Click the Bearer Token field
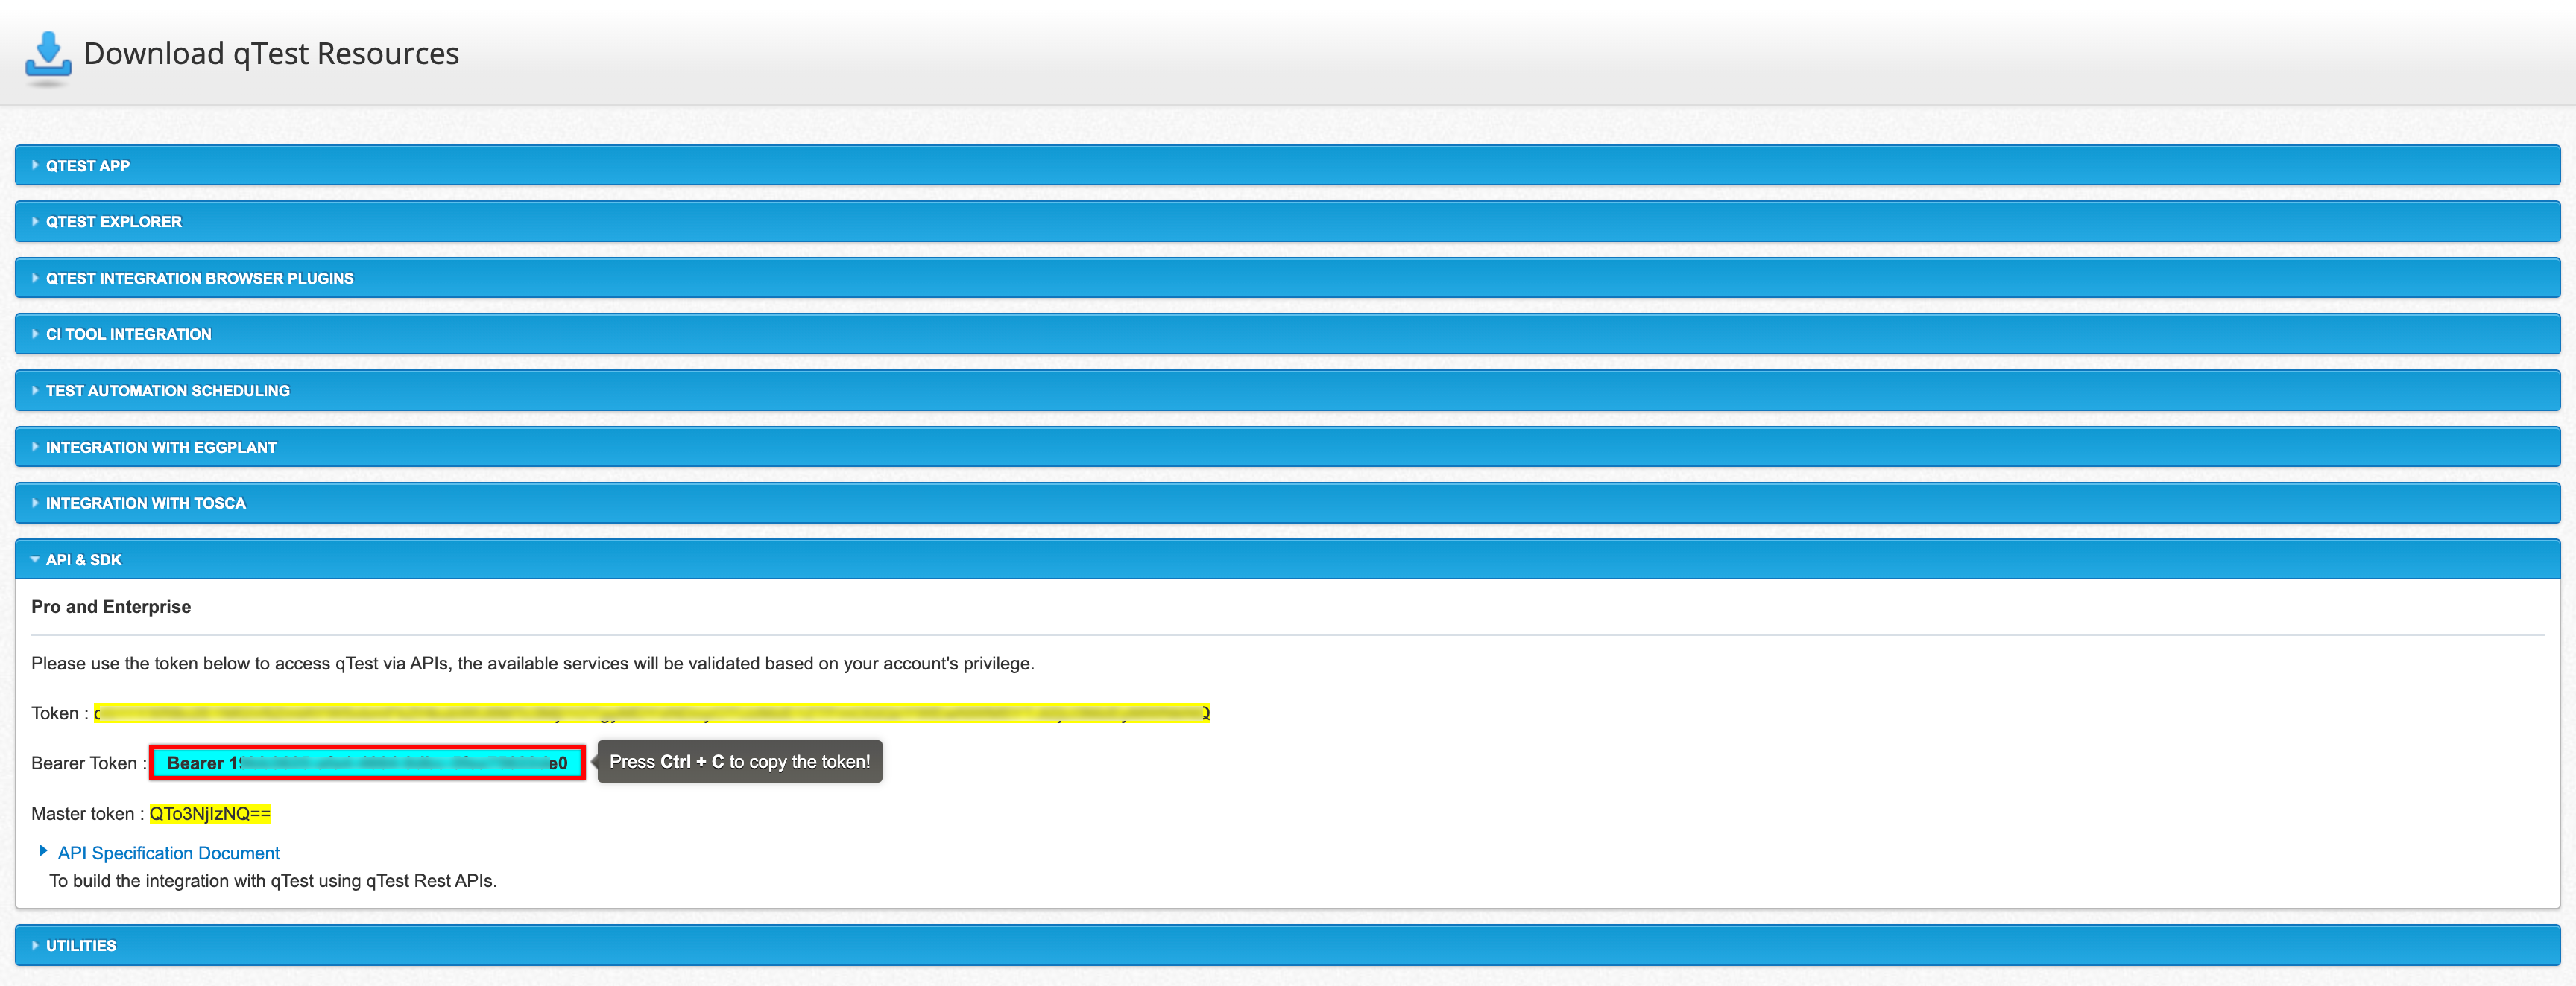The image size is (2576, 986). pos(367,763)
